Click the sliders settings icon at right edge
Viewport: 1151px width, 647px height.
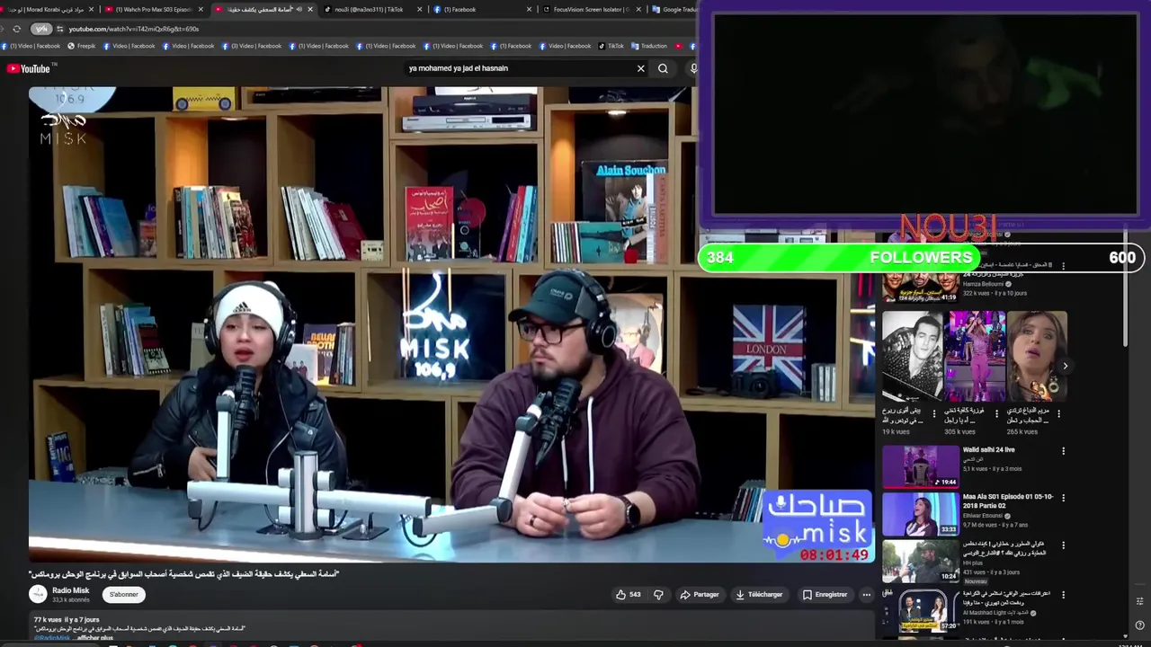(x=1139, y=601)
